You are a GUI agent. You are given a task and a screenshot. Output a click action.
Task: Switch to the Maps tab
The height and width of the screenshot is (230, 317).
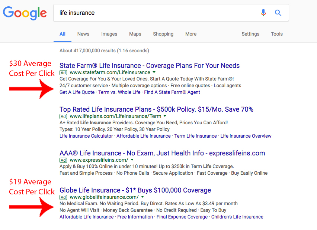[135, 34]
